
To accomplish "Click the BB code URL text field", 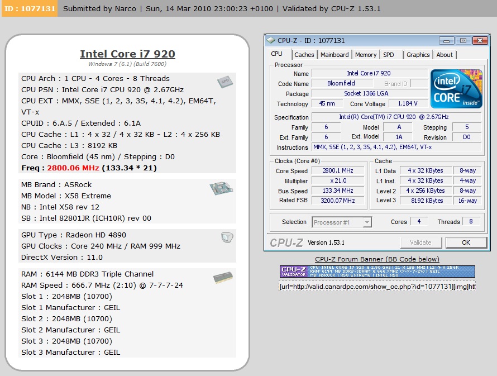I will coord(377,286).
